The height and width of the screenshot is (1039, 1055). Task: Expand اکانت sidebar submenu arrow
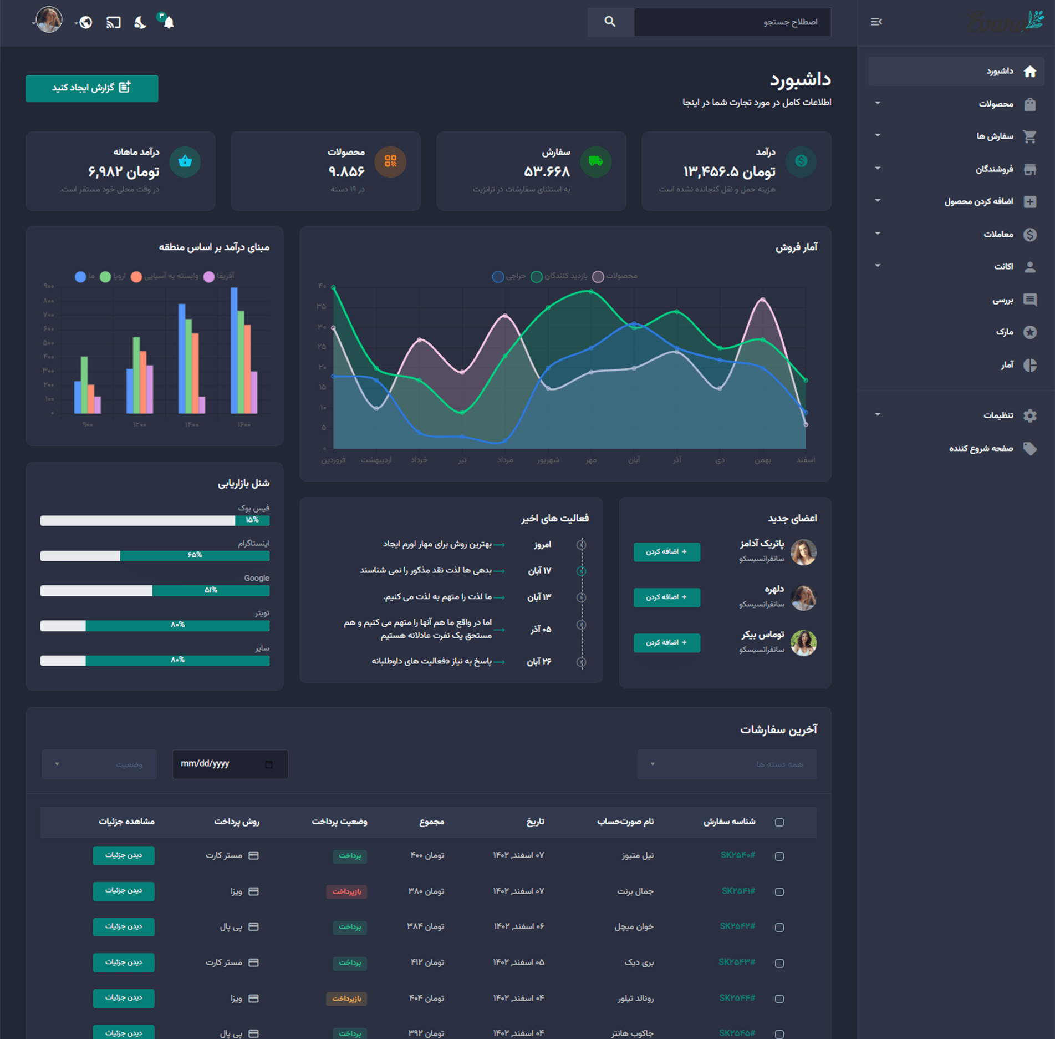point(878,266)
